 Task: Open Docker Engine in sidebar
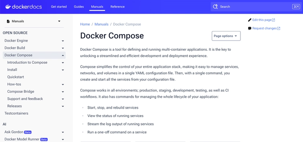tap(16, 41)
